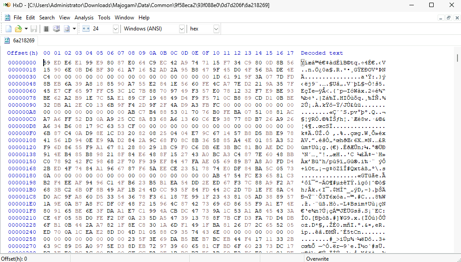Viewport: 461px width, 262px height.
Task: Click the Open file folder icon
Action: (18, 29)
